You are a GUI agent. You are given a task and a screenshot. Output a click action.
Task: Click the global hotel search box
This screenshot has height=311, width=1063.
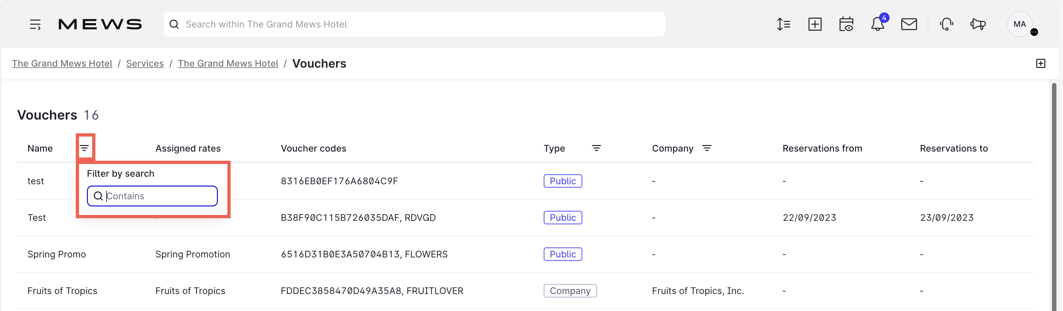414,24
